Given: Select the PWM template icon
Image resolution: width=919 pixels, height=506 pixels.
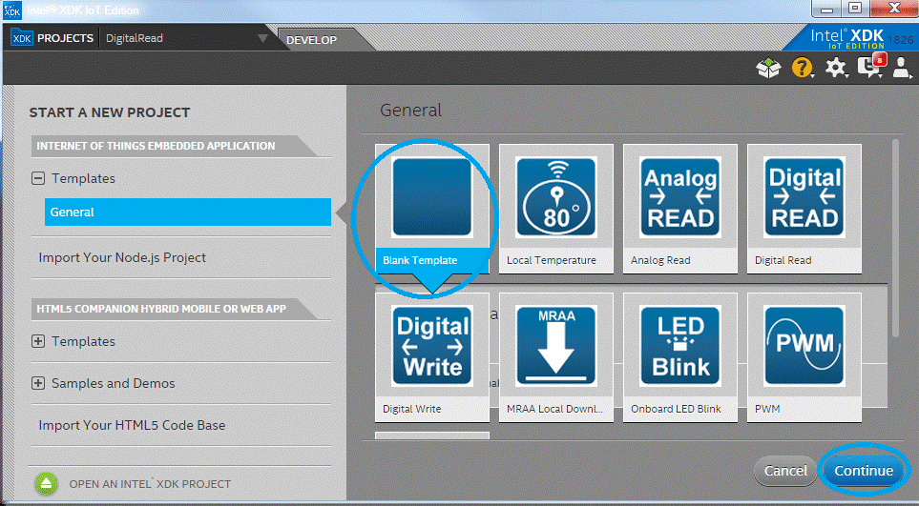Looking at the screenshot, I should 804,345.
